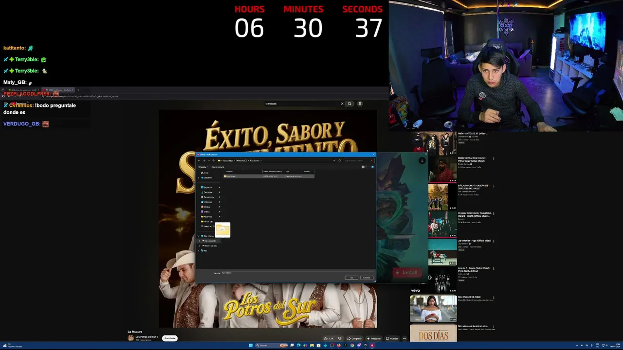Screen dimensions: 623x350
Task: Open the Descargas quick access folder
Action: (x=208, y=192)
